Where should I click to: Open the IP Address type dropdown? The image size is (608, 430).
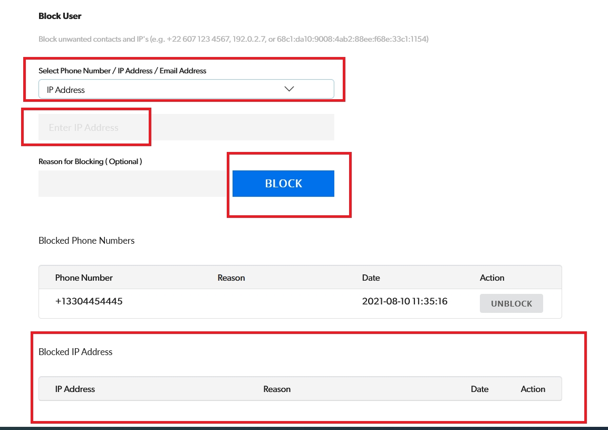click(186, 89)
